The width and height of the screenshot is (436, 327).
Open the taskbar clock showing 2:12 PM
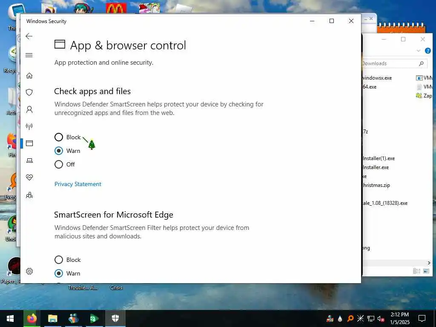point(400,318)
